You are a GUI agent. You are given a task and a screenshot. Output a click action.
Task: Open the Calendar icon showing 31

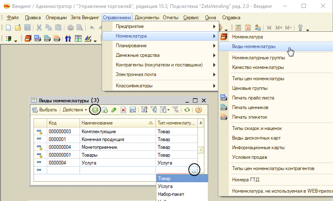pyautogui.click(x=248, y=28)
